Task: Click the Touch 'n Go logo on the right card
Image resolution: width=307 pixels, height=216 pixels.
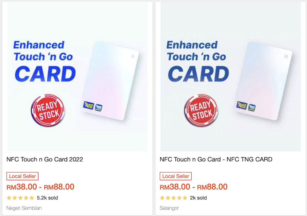Action: [242, 106]
